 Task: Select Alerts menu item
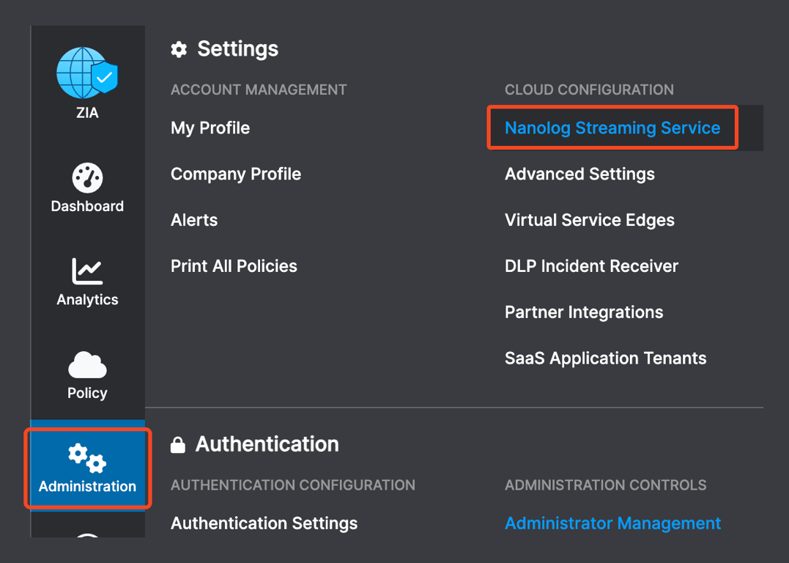(x=194, y=220)
